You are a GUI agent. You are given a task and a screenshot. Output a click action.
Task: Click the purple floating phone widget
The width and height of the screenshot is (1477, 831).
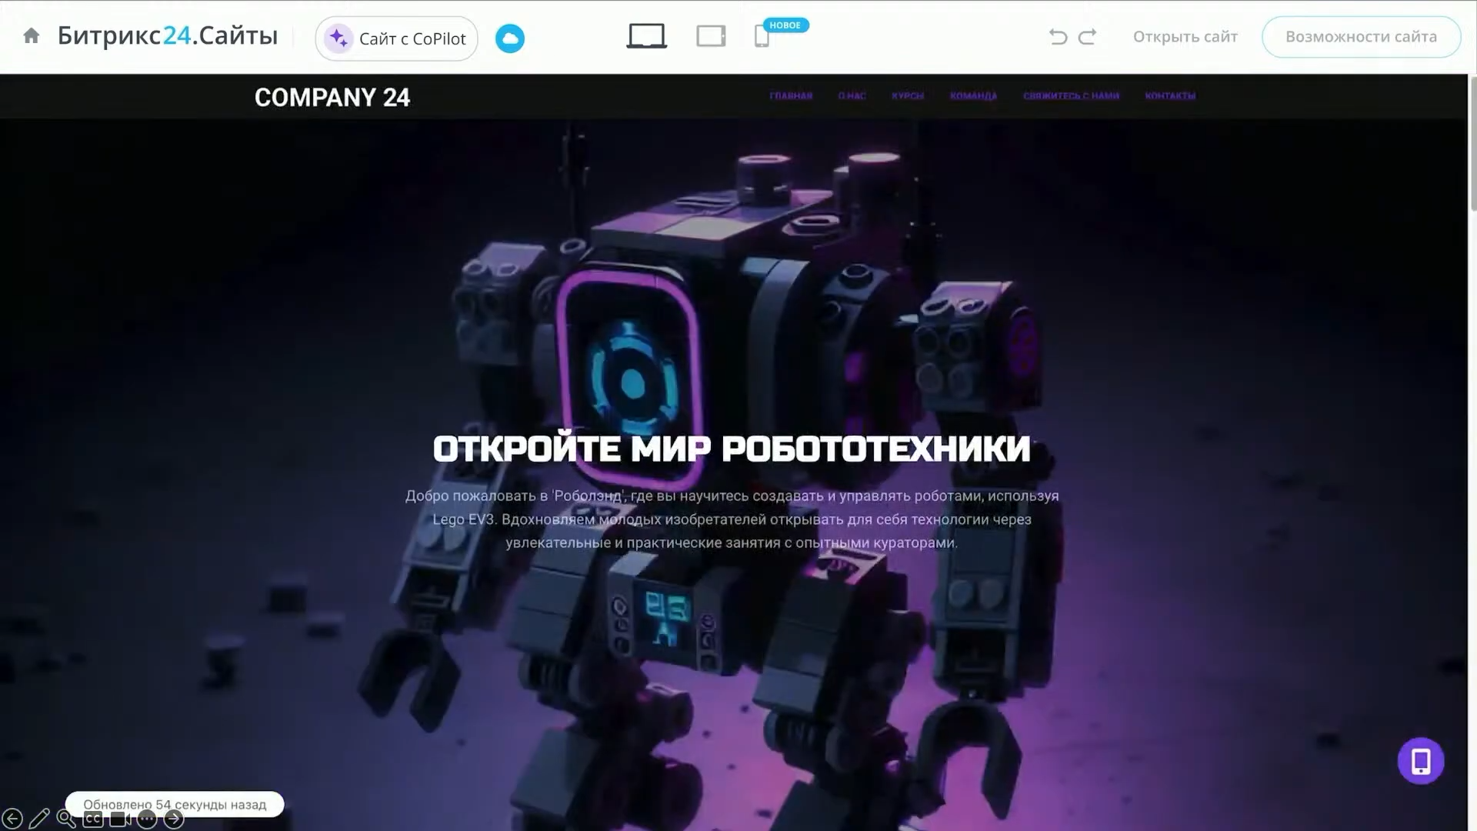click(x=1420, y=761)
